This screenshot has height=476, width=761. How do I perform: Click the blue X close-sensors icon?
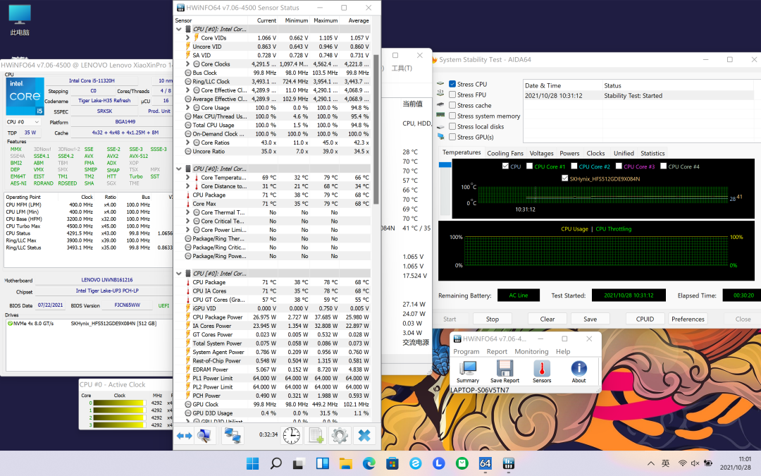(x=364, y=436)
